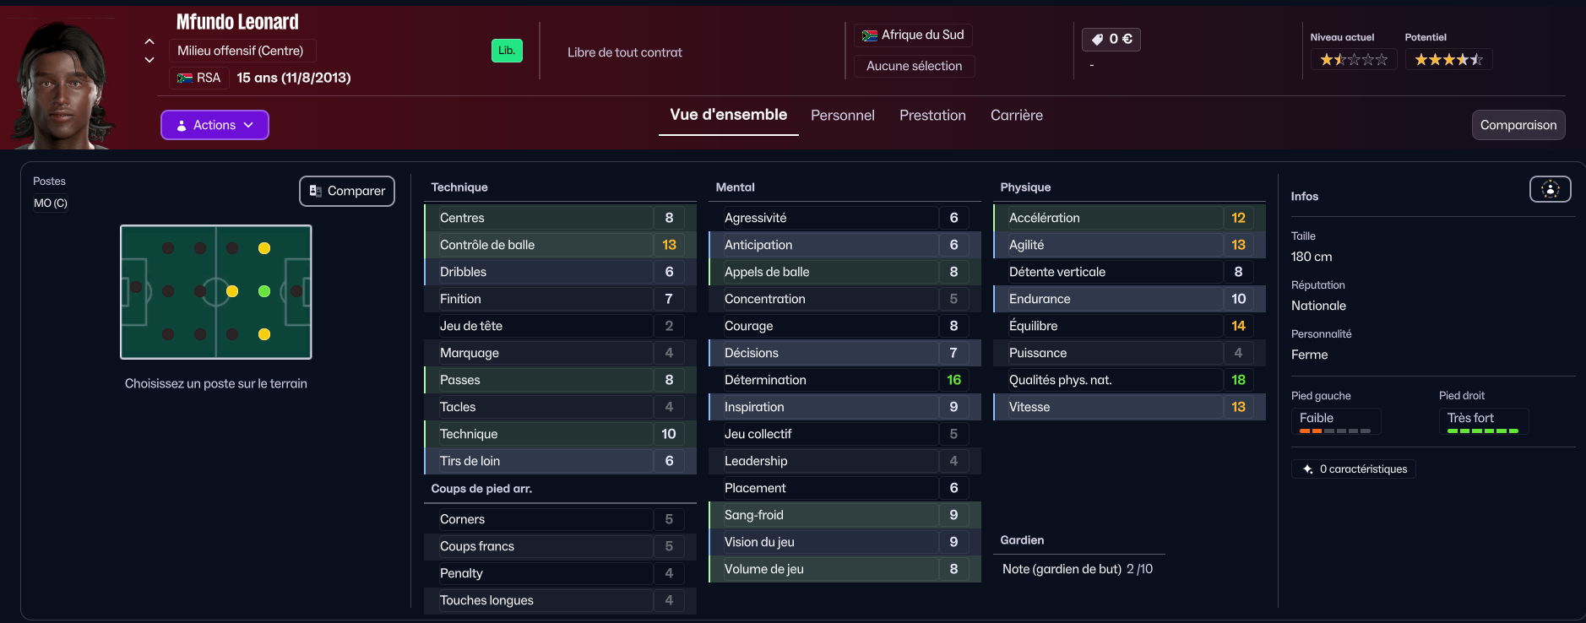This screenshot has height=623, width=1586.
Task: Select the green central attacking midfielder position dot
Action: click(x=264, y=291)
